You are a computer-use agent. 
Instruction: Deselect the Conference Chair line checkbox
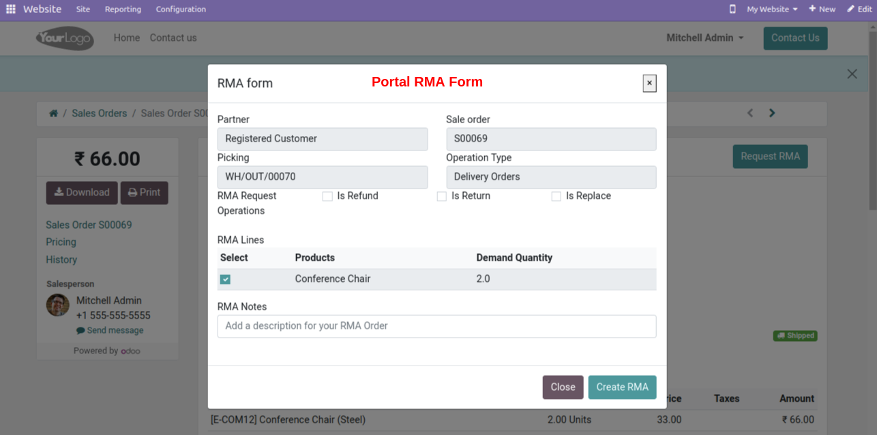[x=225, y=279]
